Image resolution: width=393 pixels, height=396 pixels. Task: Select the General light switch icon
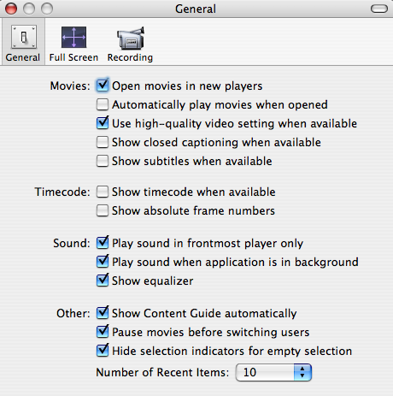pos(24,37)
